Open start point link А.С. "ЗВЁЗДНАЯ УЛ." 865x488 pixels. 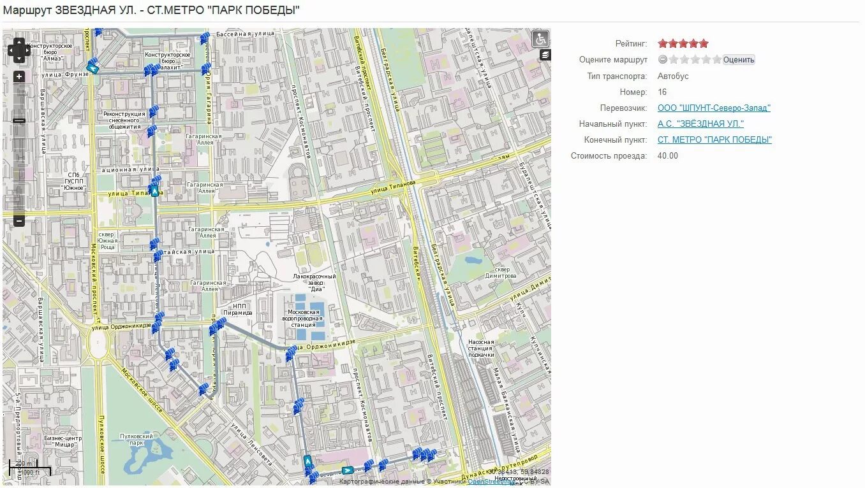point(700,124)
